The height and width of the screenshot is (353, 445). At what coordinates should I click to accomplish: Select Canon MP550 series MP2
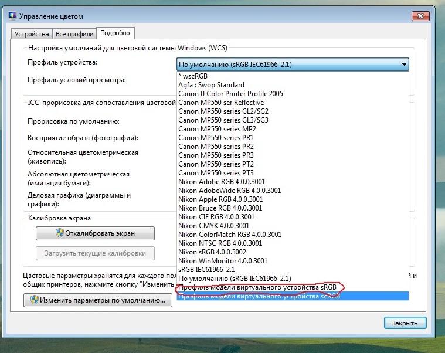(293, 129)
